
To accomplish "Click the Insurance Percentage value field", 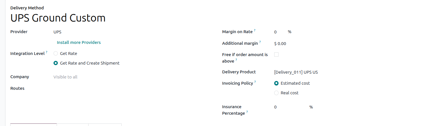I will tap(290, 107).
